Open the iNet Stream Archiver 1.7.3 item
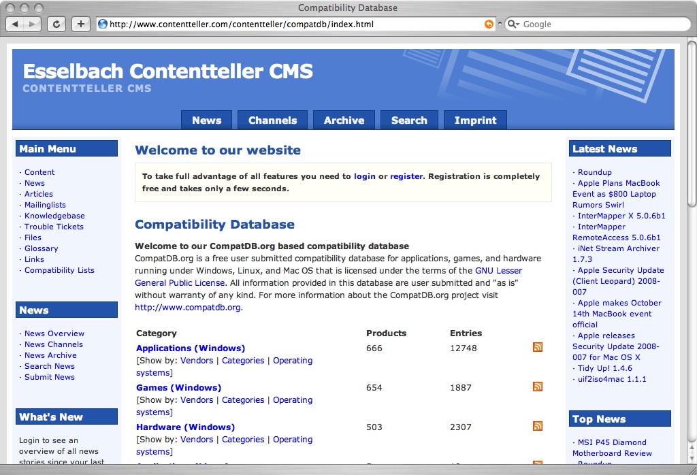The width and height of the screenshot is (697, 475). tap(616, 254)
